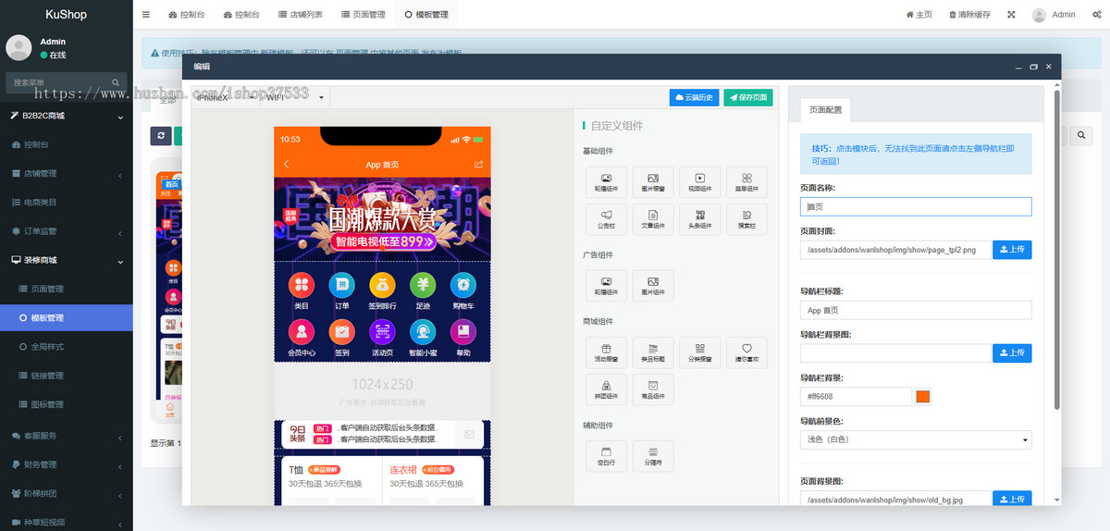Click the 保存页面 button
Screen dimensions: 1110x531
748,97
